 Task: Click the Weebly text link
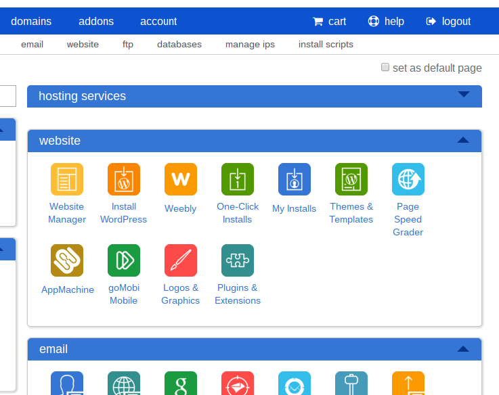click(181, 208)
